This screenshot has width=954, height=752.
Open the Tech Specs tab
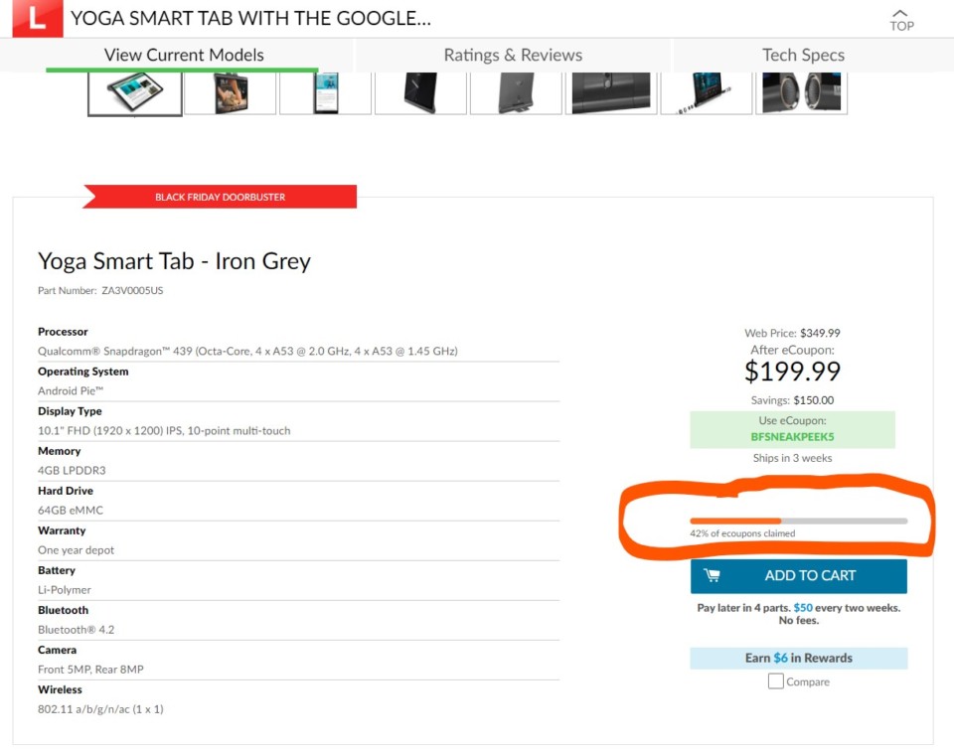(x=803, y=55)
